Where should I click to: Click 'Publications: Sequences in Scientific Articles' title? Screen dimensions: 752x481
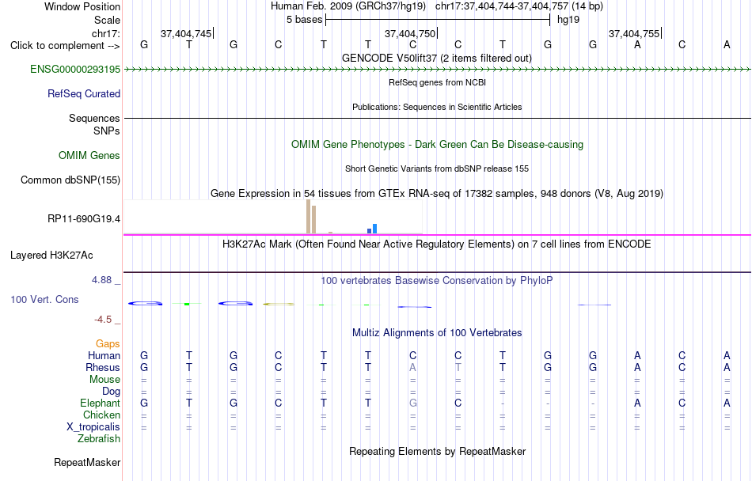[437, 107]
